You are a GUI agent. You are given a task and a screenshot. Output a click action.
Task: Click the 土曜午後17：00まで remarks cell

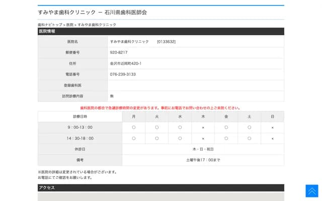203,160
